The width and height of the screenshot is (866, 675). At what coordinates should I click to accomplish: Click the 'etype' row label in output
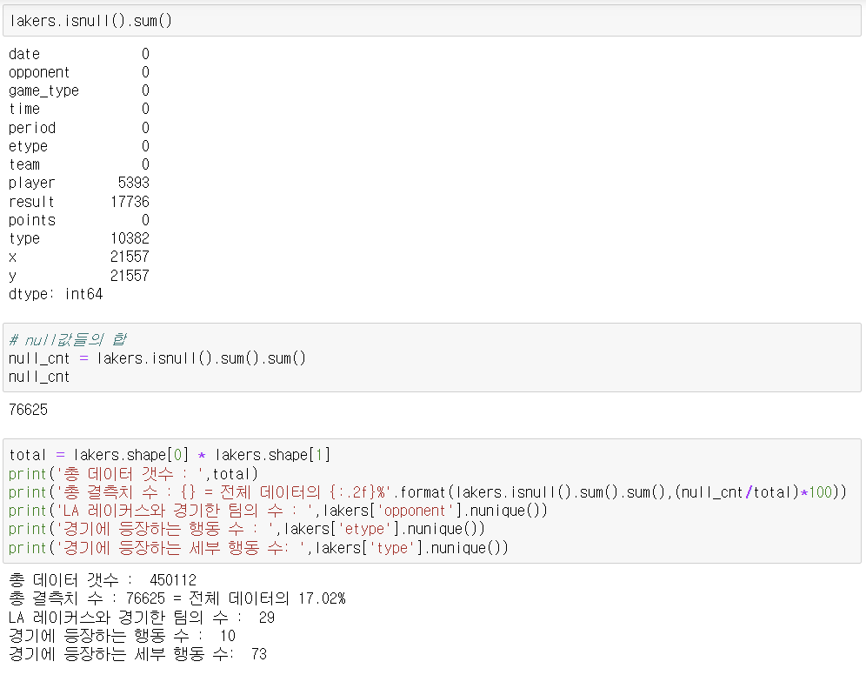point(28,147)
